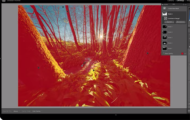
Task: Click the Create New Mask plus icon
Action: 164,9
